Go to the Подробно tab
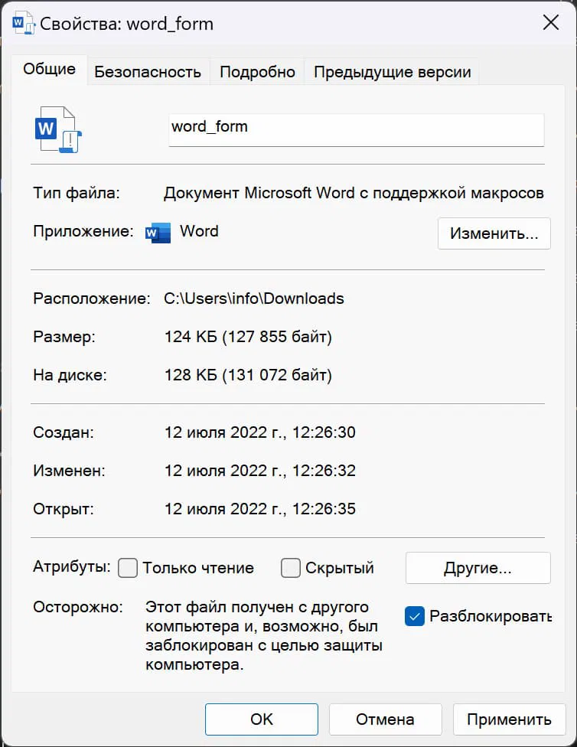Screen dimensions: 577x747 click(257, 72)
